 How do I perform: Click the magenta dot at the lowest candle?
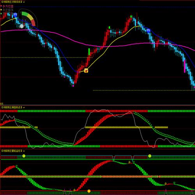click(73, 86)
